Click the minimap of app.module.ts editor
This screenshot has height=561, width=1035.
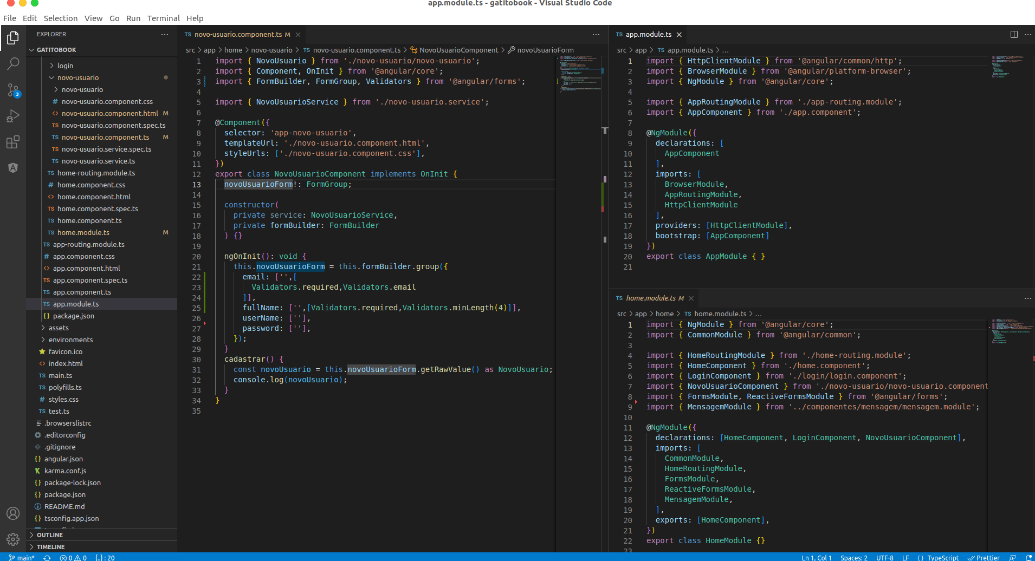1011,171
